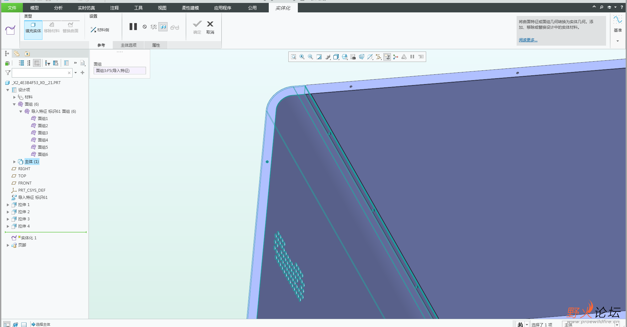Open the saved orientations icon
The height and width of the screenshot is (327, 627).
(x=345, y=57)
